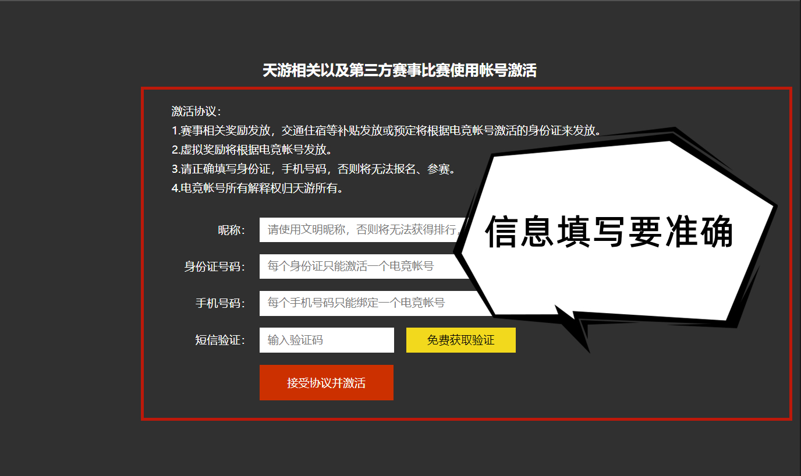The width and height of the screenshot is (801, 476).
Task: Click the 激活协议 heading text
Action: click(196, 111)
